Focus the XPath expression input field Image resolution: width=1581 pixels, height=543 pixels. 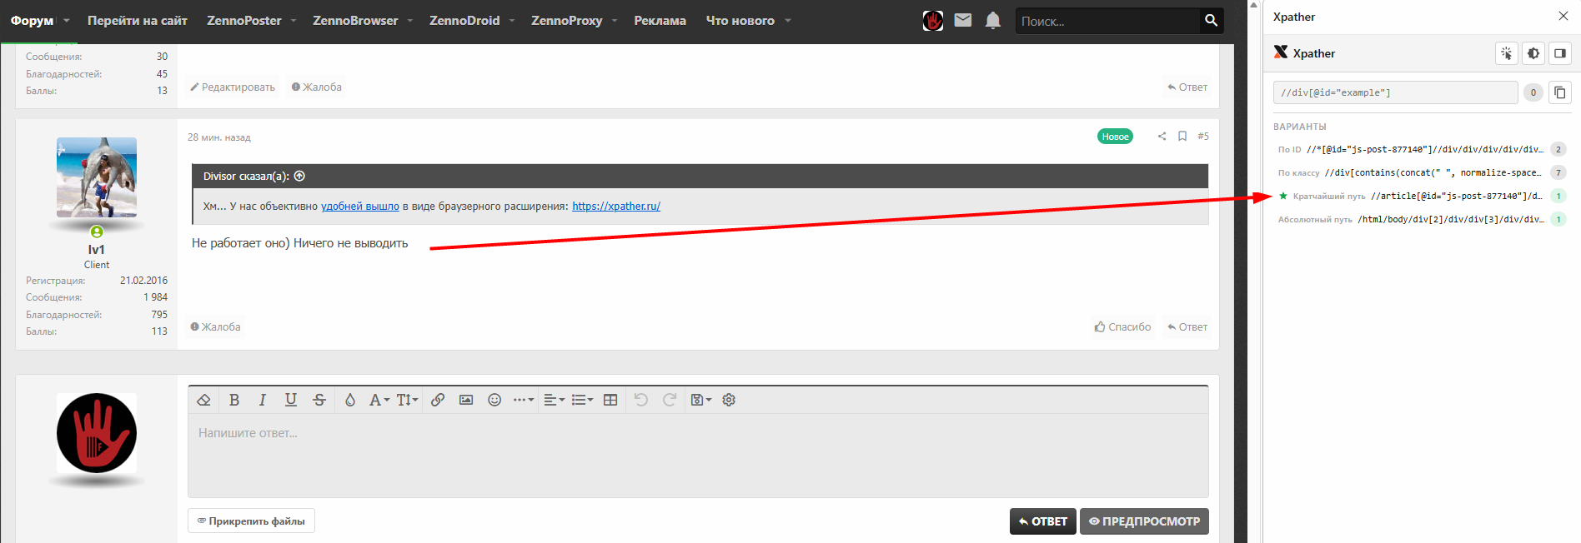pyautogui.click(x=1395, y=92)
